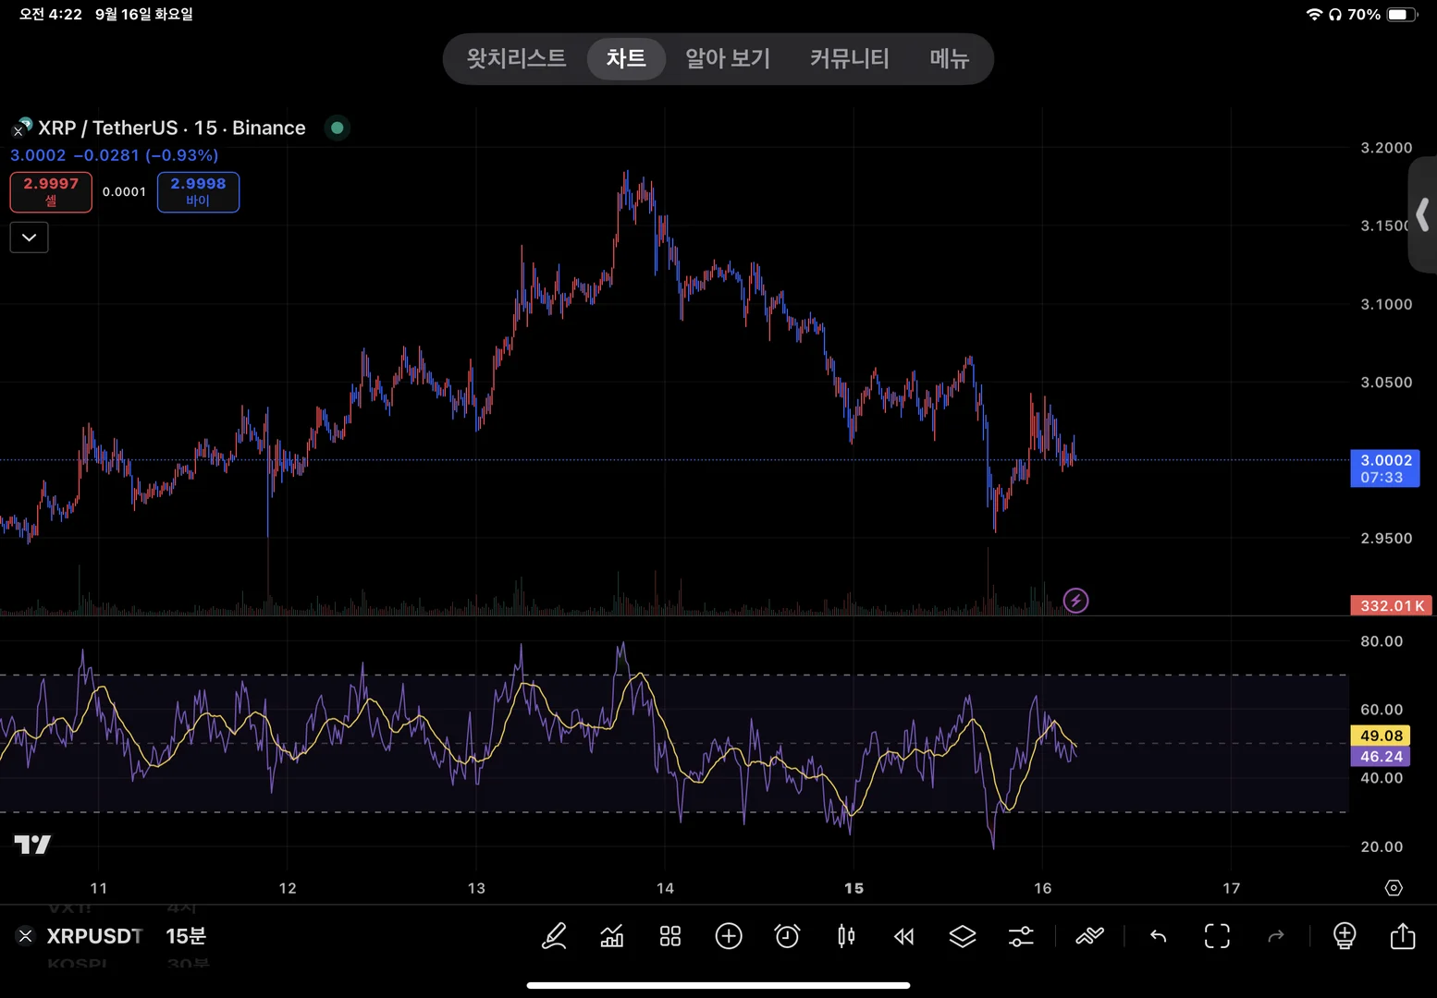Image resolution: width=1437 pixels, height=998 pixels.
Task: Expand the legend collapse chevron box
Action: tap(30, 237)
